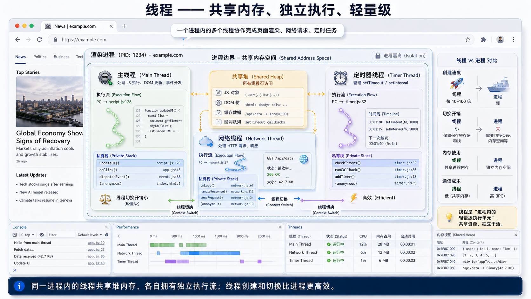
Task: Select the Console panel tab
Action: point(19,227)
